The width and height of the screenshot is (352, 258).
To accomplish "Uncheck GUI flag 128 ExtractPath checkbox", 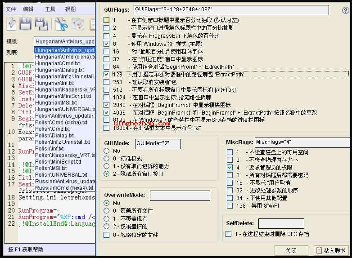I will pos(106,75).
